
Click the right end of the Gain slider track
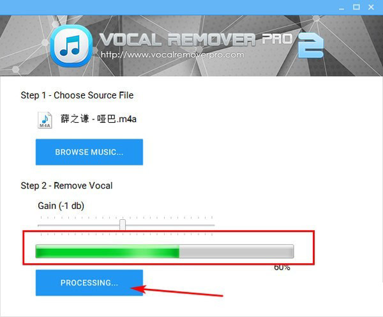(x=213, y=225)
